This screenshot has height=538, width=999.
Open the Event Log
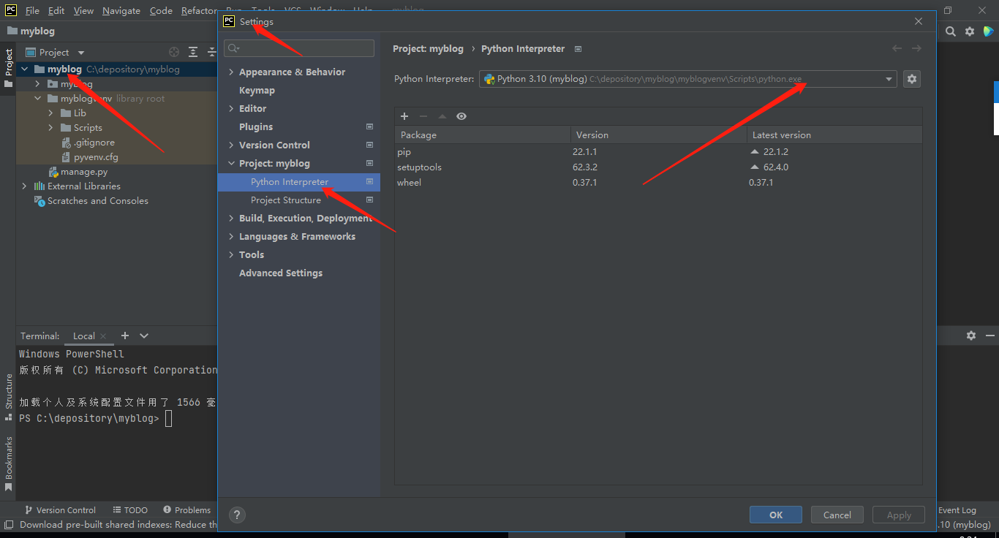click(957, 510)
